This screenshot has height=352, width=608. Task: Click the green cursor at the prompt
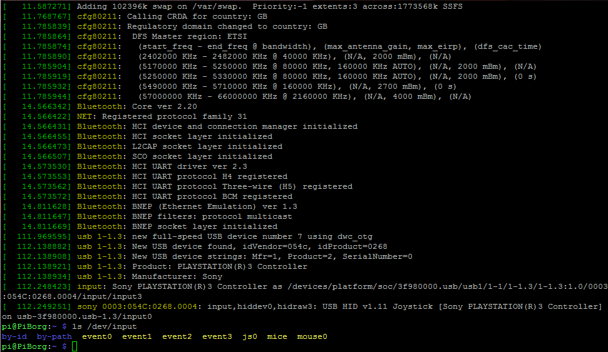click(75, 346)
